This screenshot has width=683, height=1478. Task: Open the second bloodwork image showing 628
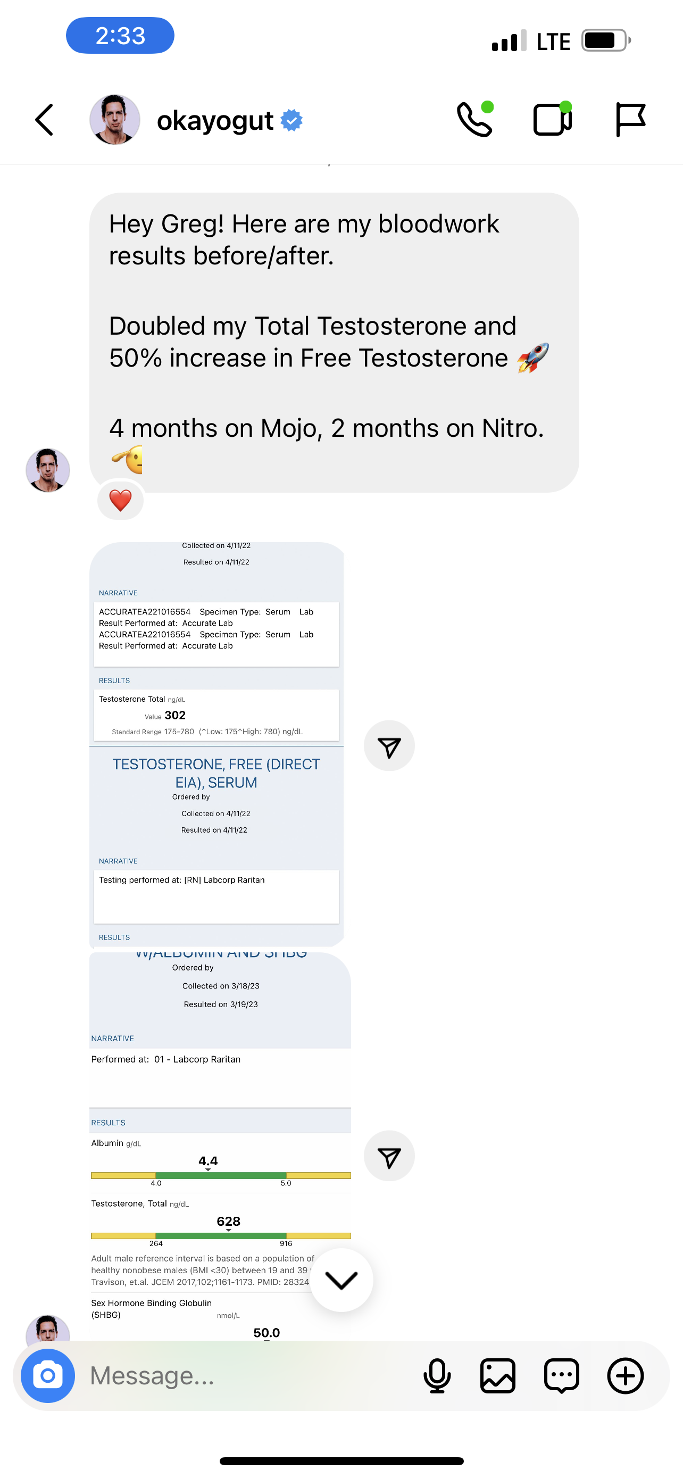point(220,1148)
